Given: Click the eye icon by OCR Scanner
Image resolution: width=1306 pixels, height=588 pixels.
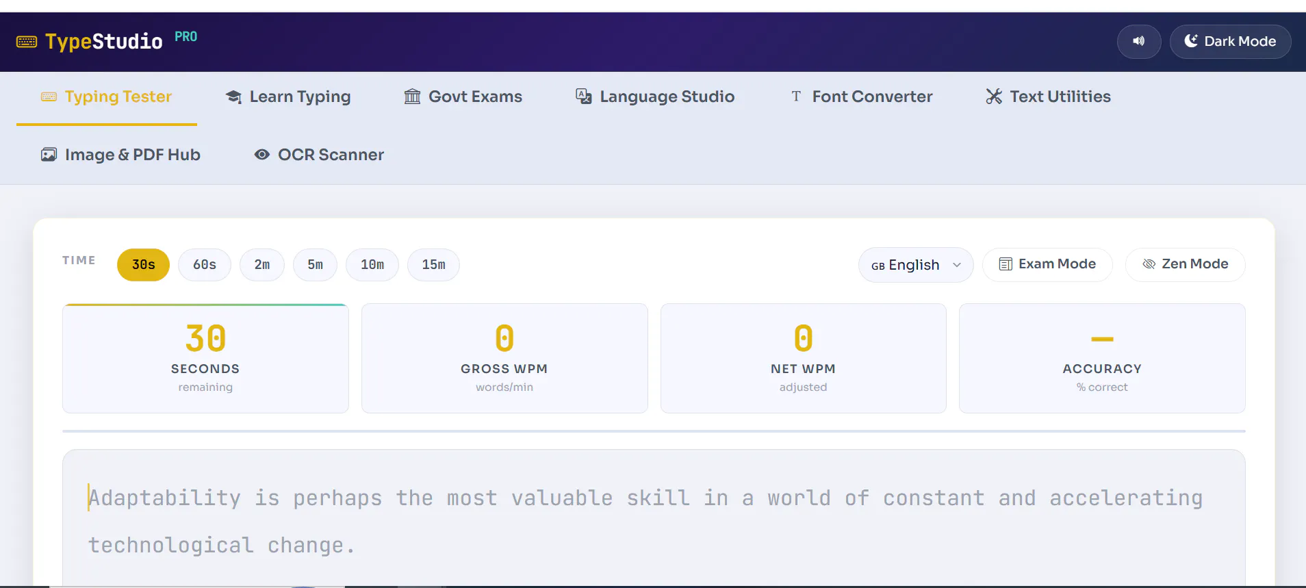Looking at the screenshot, I should coord(261,155).
